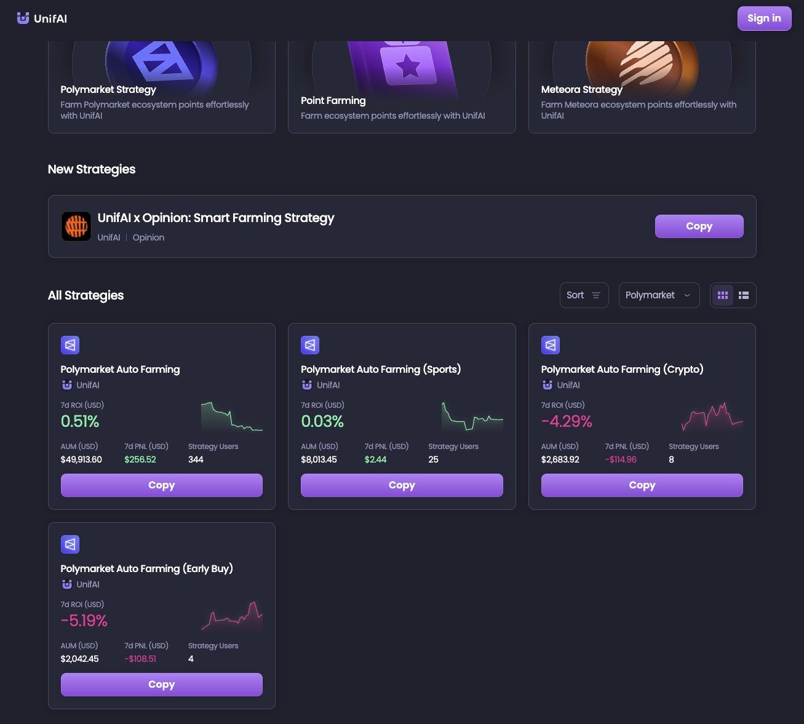Click the Polymarket Auto Farming card icon
Image resolution: width=804 pixels, height=724 pixels.
tap(70, 345)
